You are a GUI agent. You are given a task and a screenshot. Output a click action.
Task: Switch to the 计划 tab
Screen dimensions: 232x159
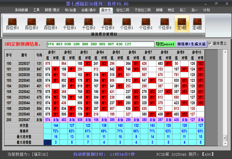tap(207, 10)
